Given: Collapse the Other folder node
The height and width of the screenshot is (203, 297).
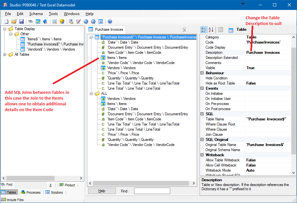Looking at the screenshot, I should (x=11, y=34).
